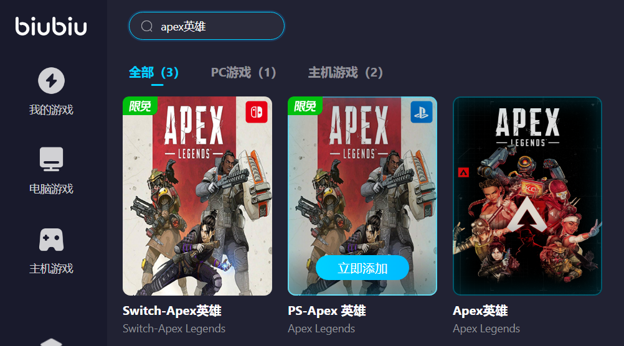Open the Switch-Apex英雄 title link
This screenshot has width=624, height=346.
coord(172,311)
